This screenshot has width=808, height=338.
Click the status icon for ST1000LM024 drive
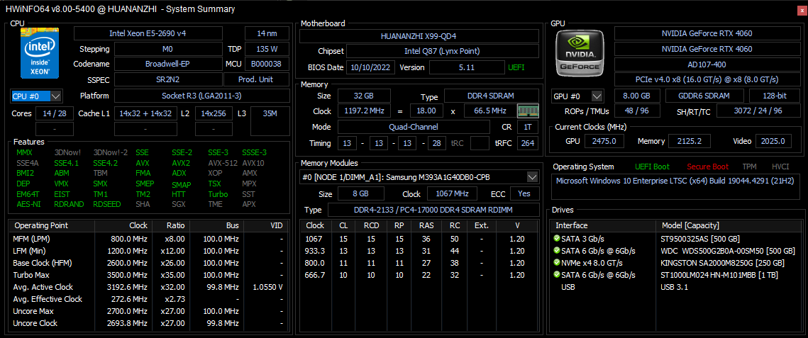[x=558, y=275]
